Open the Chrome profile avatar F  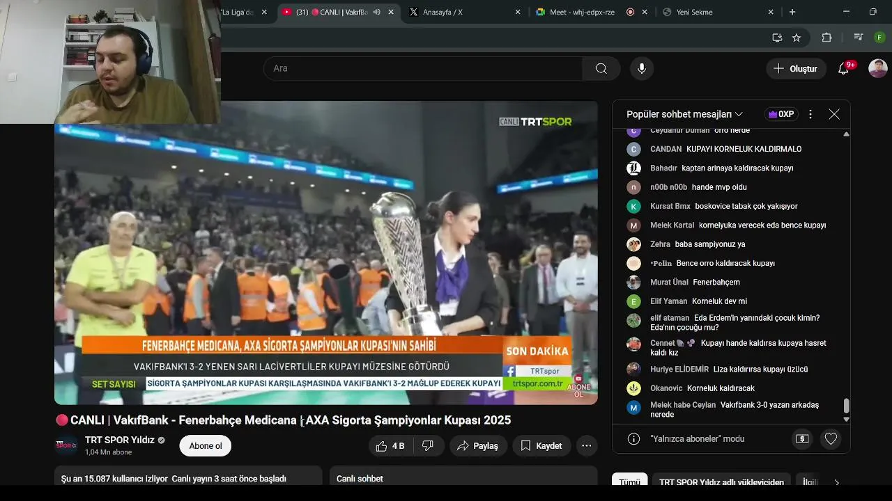tap(879, 38)
